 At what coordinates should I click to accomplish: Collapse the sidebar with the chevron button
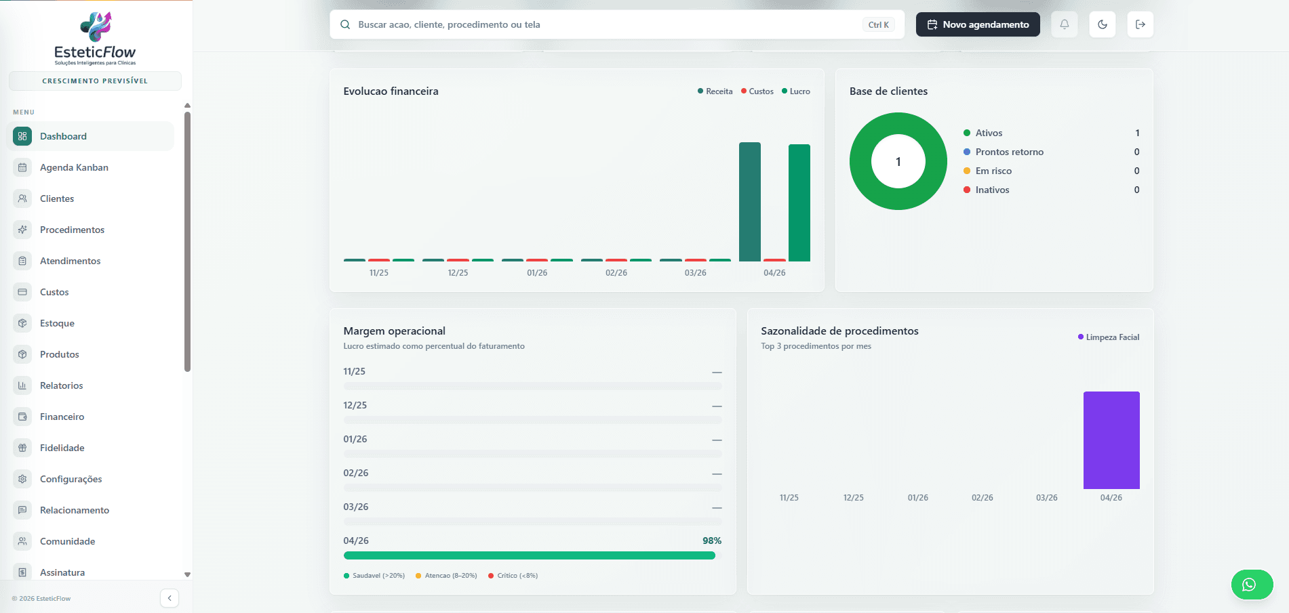[170, 598]
